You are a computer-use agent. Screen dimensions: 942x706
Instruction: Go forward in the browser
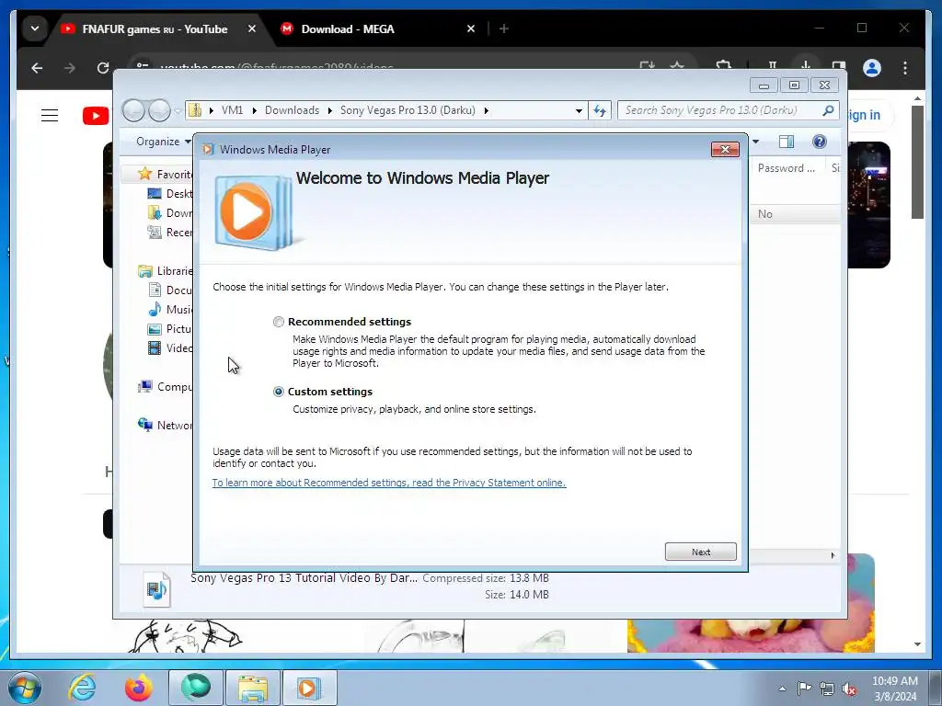coord(70,68)
